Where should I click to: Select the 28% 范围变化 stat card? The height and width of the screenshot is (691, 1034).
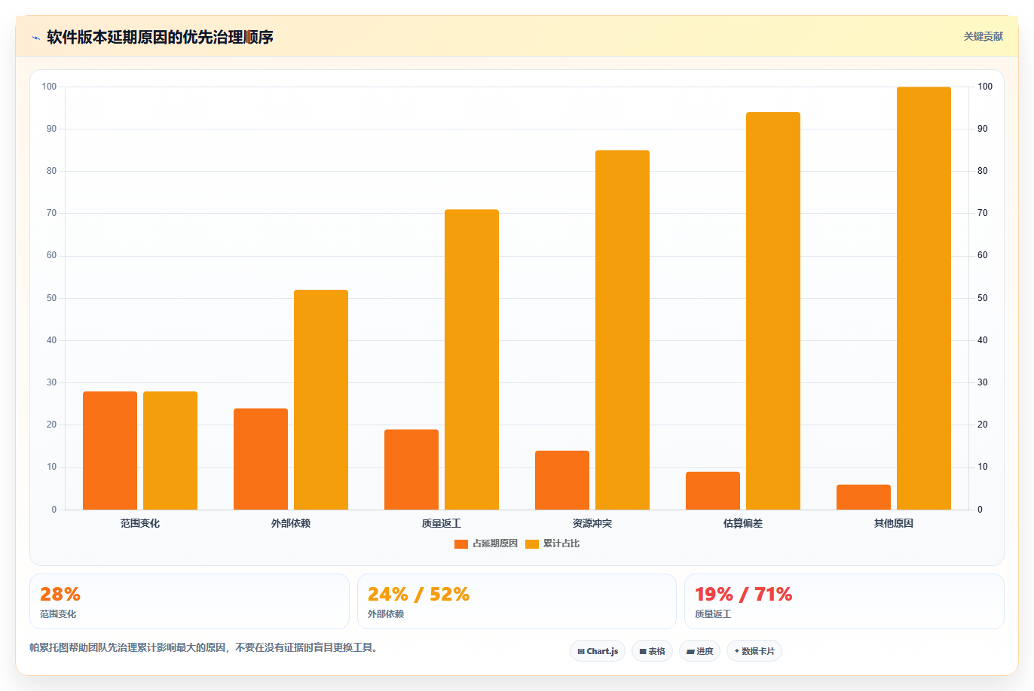189,601
